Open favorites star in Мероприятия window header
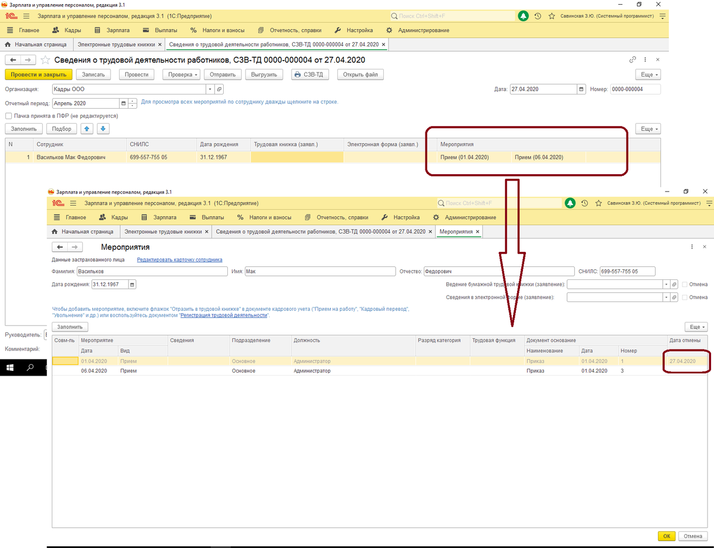The width and height of the screenshot is (714, 548). pyautogui.click(x=598, y=203)
